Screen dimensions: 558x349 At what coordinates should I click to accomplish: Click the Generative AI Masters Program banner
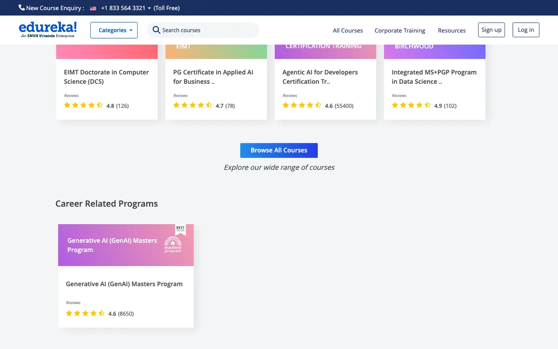(x=126, y=245)
